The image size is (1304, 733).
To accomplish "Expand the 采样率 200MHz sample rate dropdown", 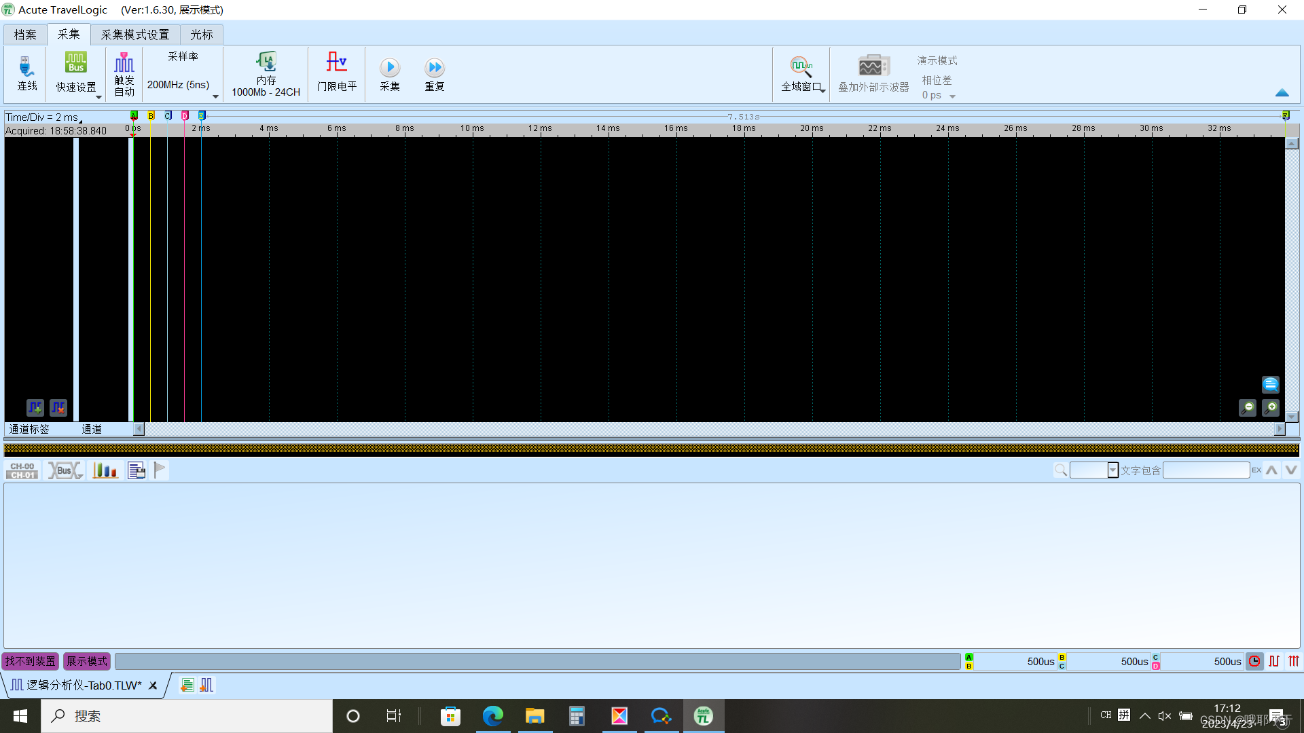I will point(215,96).
